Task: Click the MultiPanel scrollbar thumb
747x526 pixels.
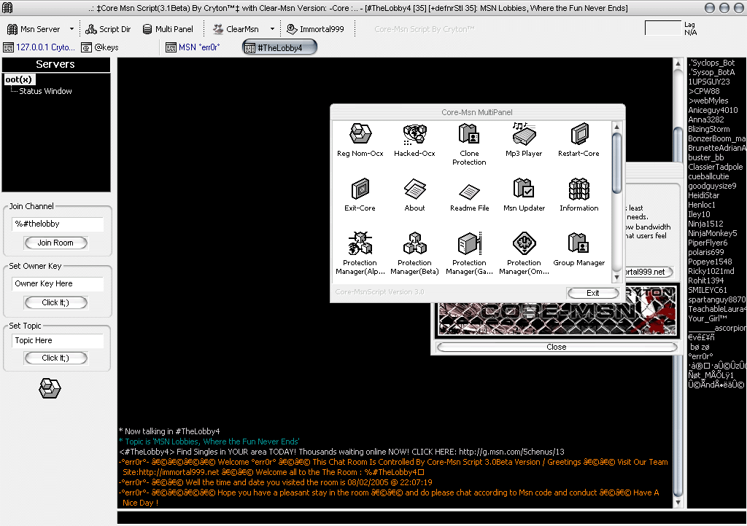Action: point(616,163)
